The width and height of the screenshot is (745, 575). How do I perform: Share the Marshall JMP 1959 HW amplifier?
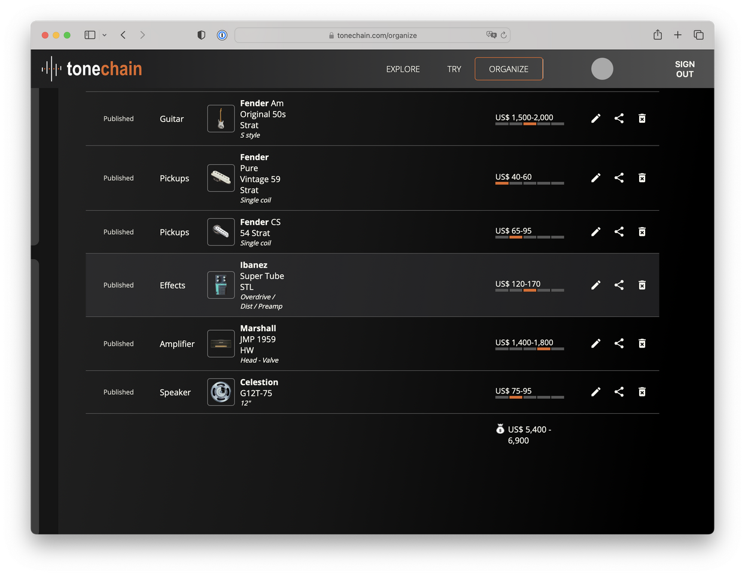619,343
